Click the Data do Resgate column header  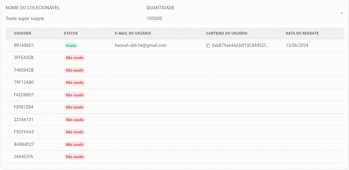pyautogui.click(x=302, y=33)
